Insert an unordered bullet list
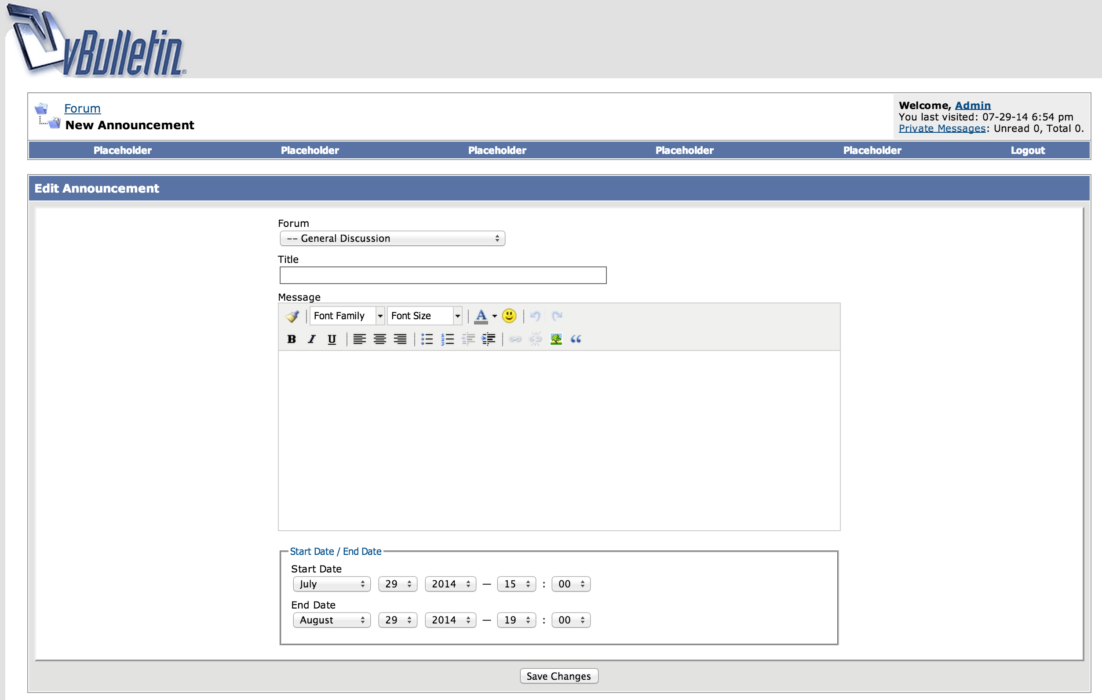Screen dimensions: 1102x700 coord(427,339)
